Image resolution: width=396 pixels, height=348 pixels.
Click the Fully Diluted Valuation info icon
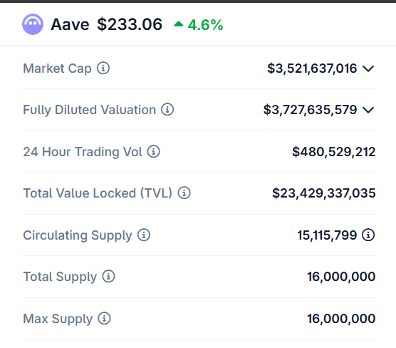tap(167, 110)
